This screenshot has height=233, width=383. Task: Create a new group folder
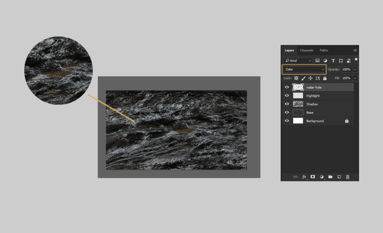pyautogui.click(x=330, y=177)
